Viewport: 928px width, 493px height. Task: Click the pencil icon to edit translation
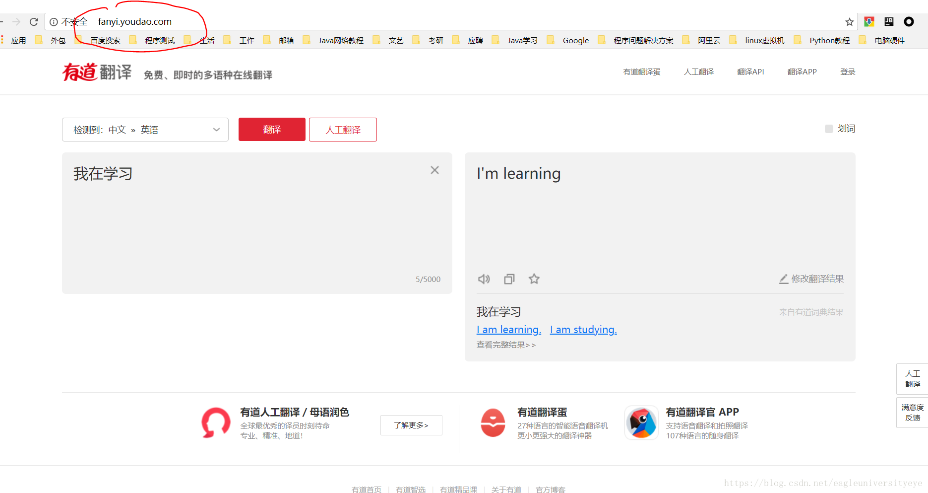click(x=784, y=279)
